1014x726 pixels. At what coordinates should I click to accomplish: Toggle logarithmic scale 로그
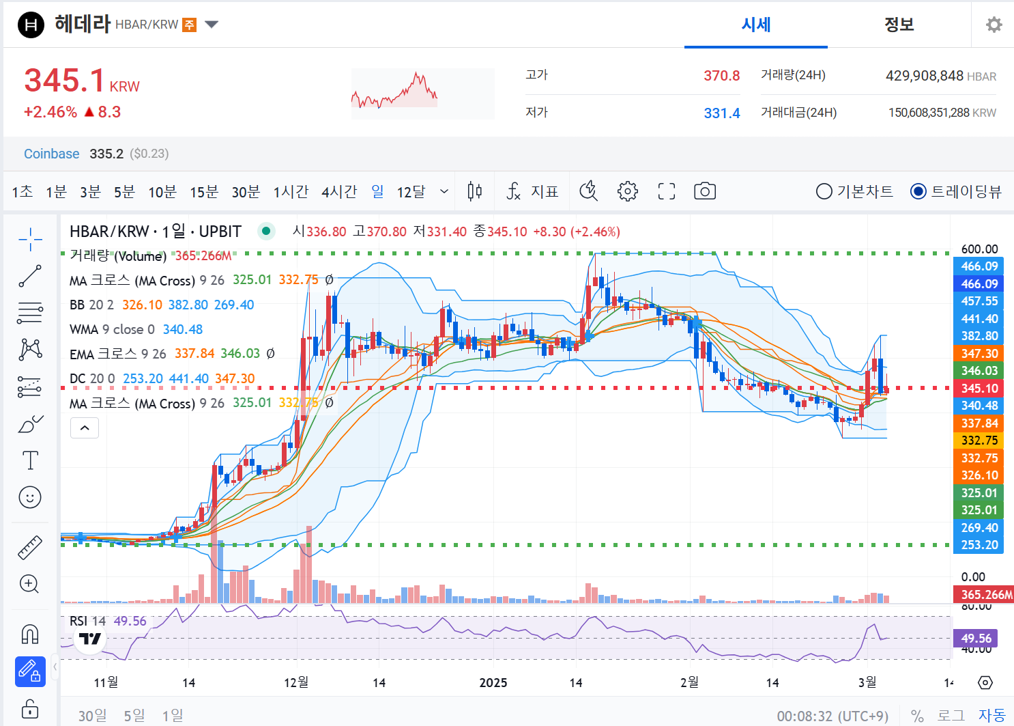click(951, 715)
